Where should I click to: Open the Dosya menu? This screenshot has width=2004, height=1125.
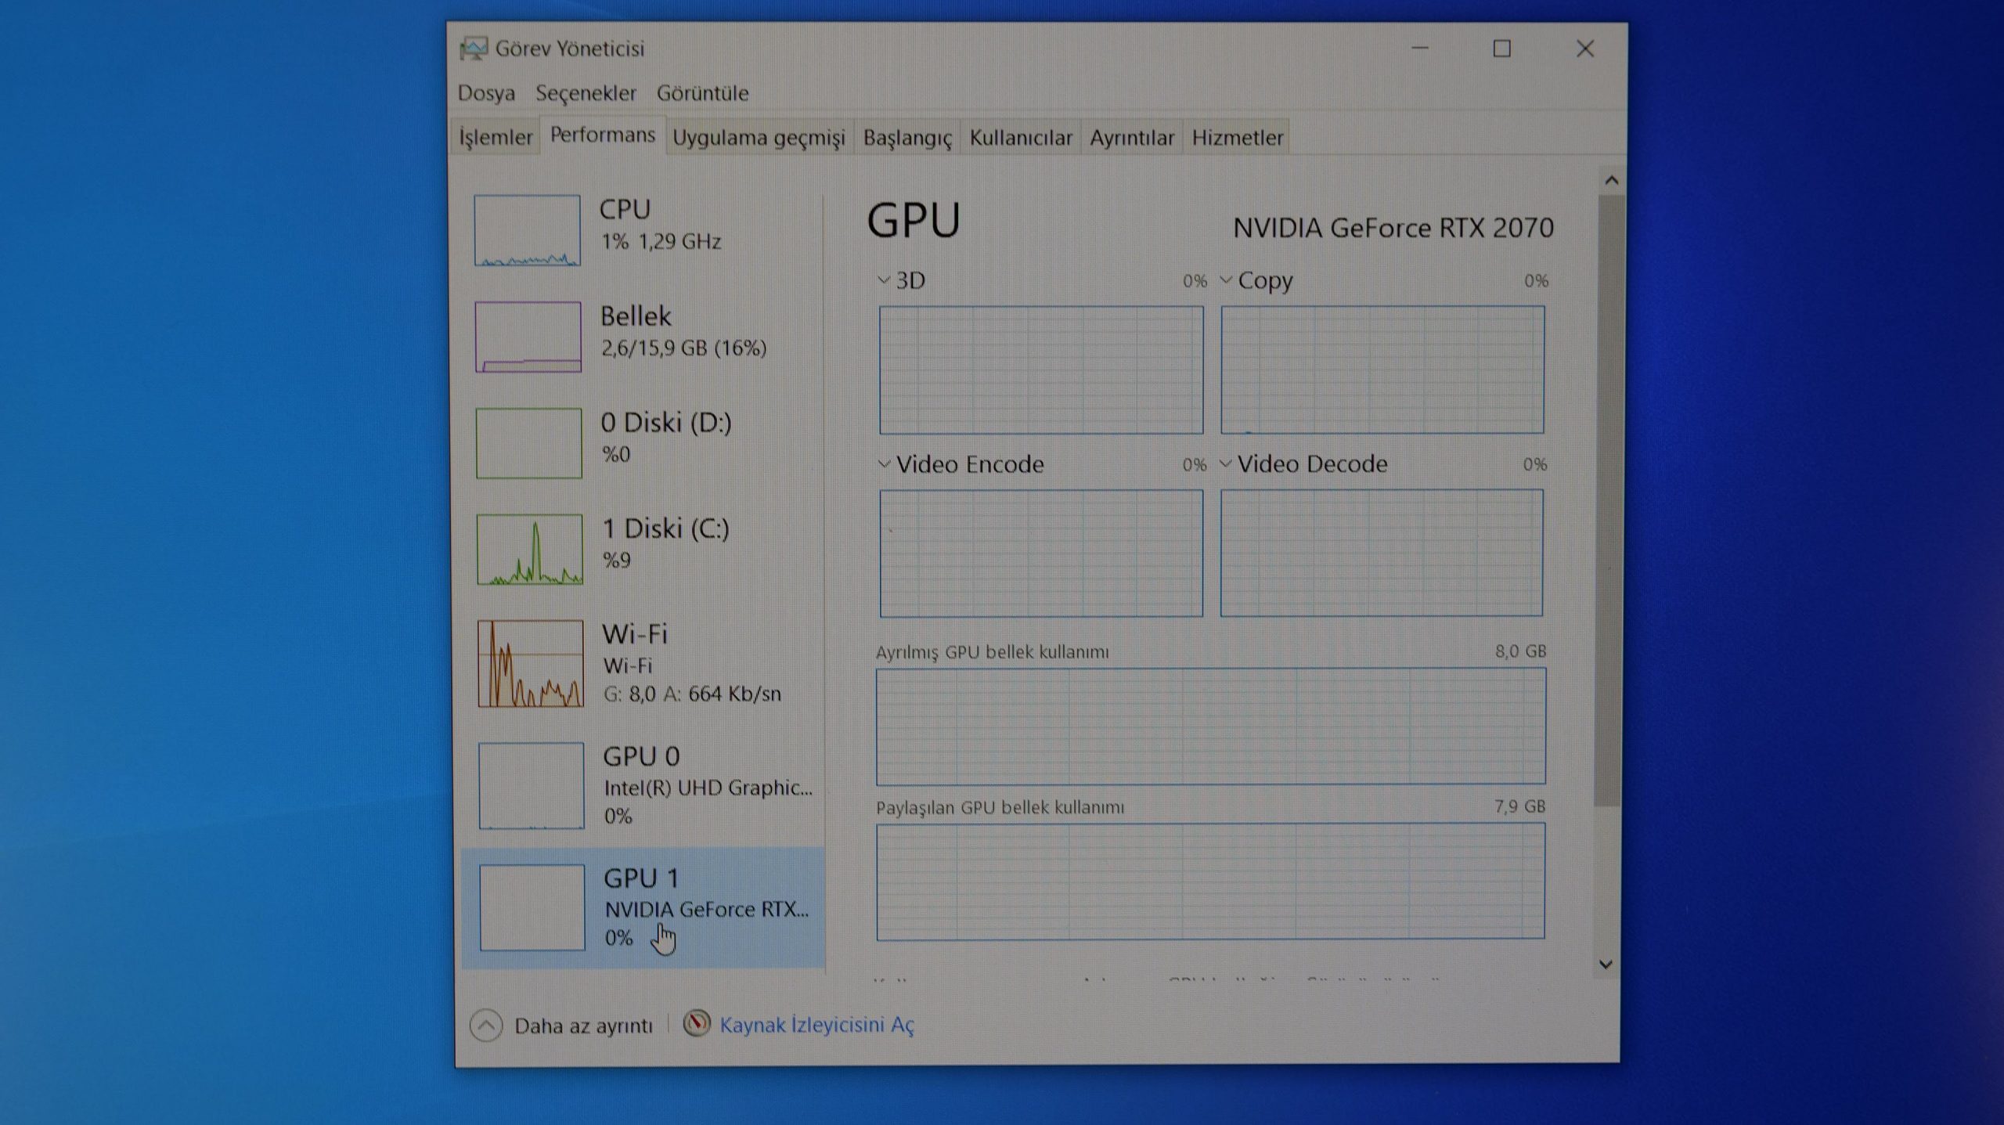[486, 93]
